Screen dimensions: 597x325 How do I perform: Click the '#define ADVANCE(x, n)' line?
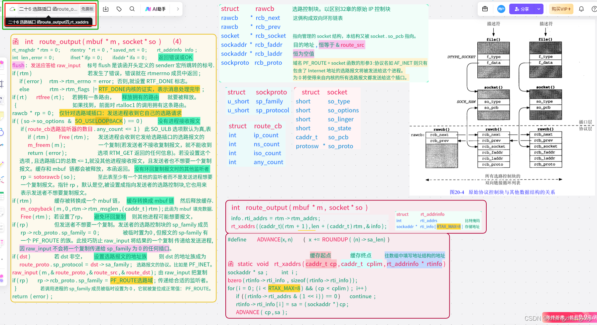308,240
